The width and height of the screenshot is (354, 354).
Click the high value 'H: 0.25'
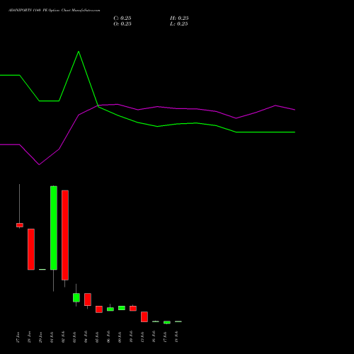point(179,18)
